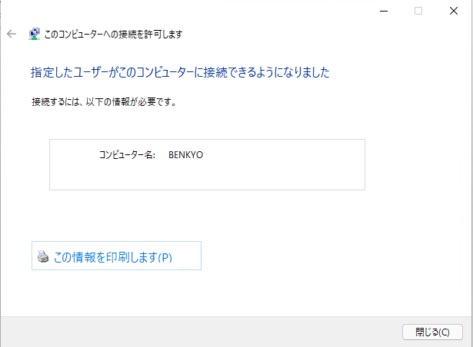Click the grey footer bar left of 閉じる
This screenshot has width=473, height=347.
pyautogui.click(x=199, y=332)
